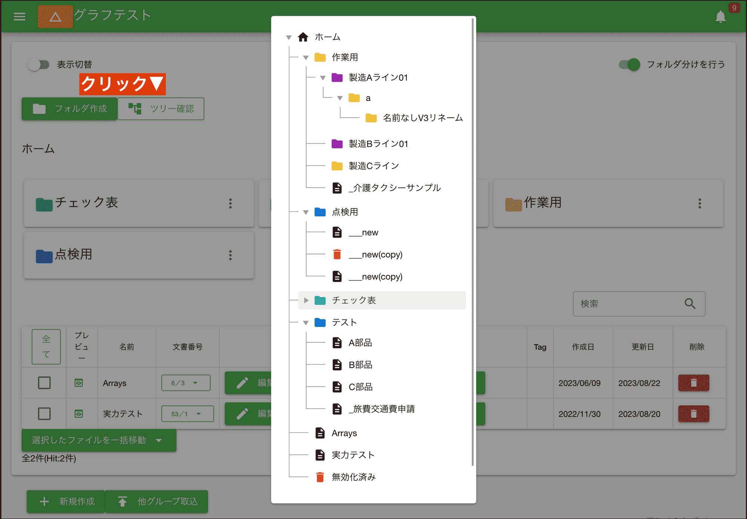Click the edit pencil icon for Arrays row
The width and height of the screenshot is (747, 519).
click(x=243, y=383)
